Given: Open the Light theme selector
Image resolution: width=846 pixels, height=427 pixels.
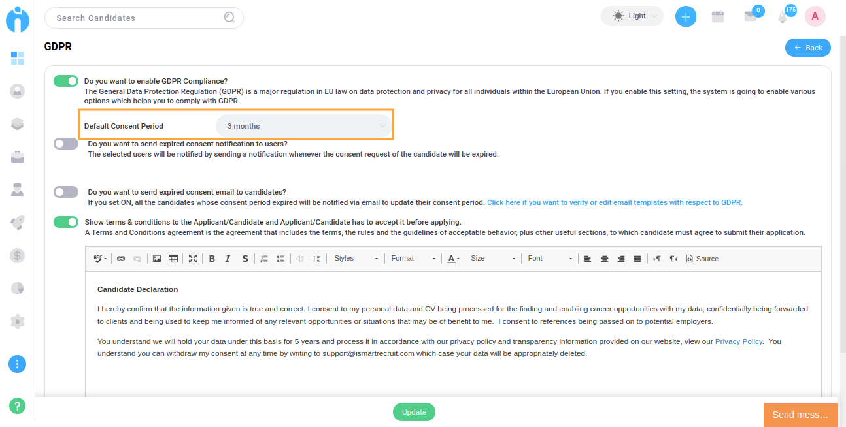Looking at the screenshot, I should pyautogui.click(x=632, y=16).
